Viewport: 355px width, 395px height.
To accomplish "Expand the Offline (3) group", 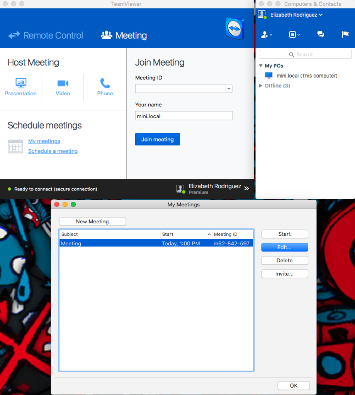I will (x=261, y=86).
